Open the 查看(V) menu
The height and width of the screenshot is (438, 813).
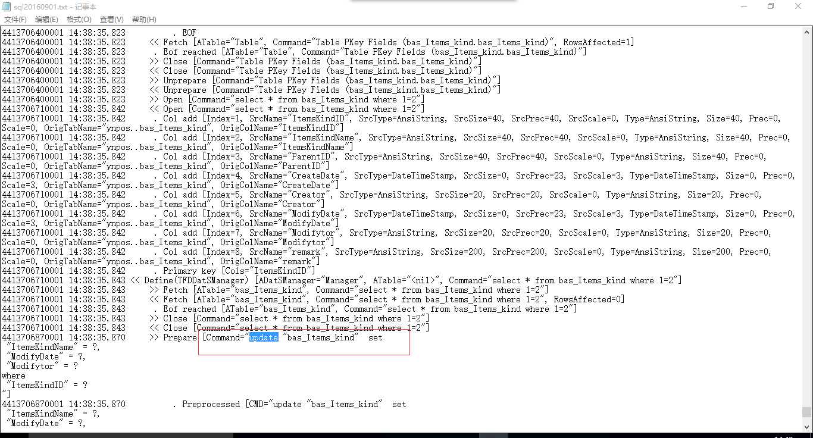111,20
